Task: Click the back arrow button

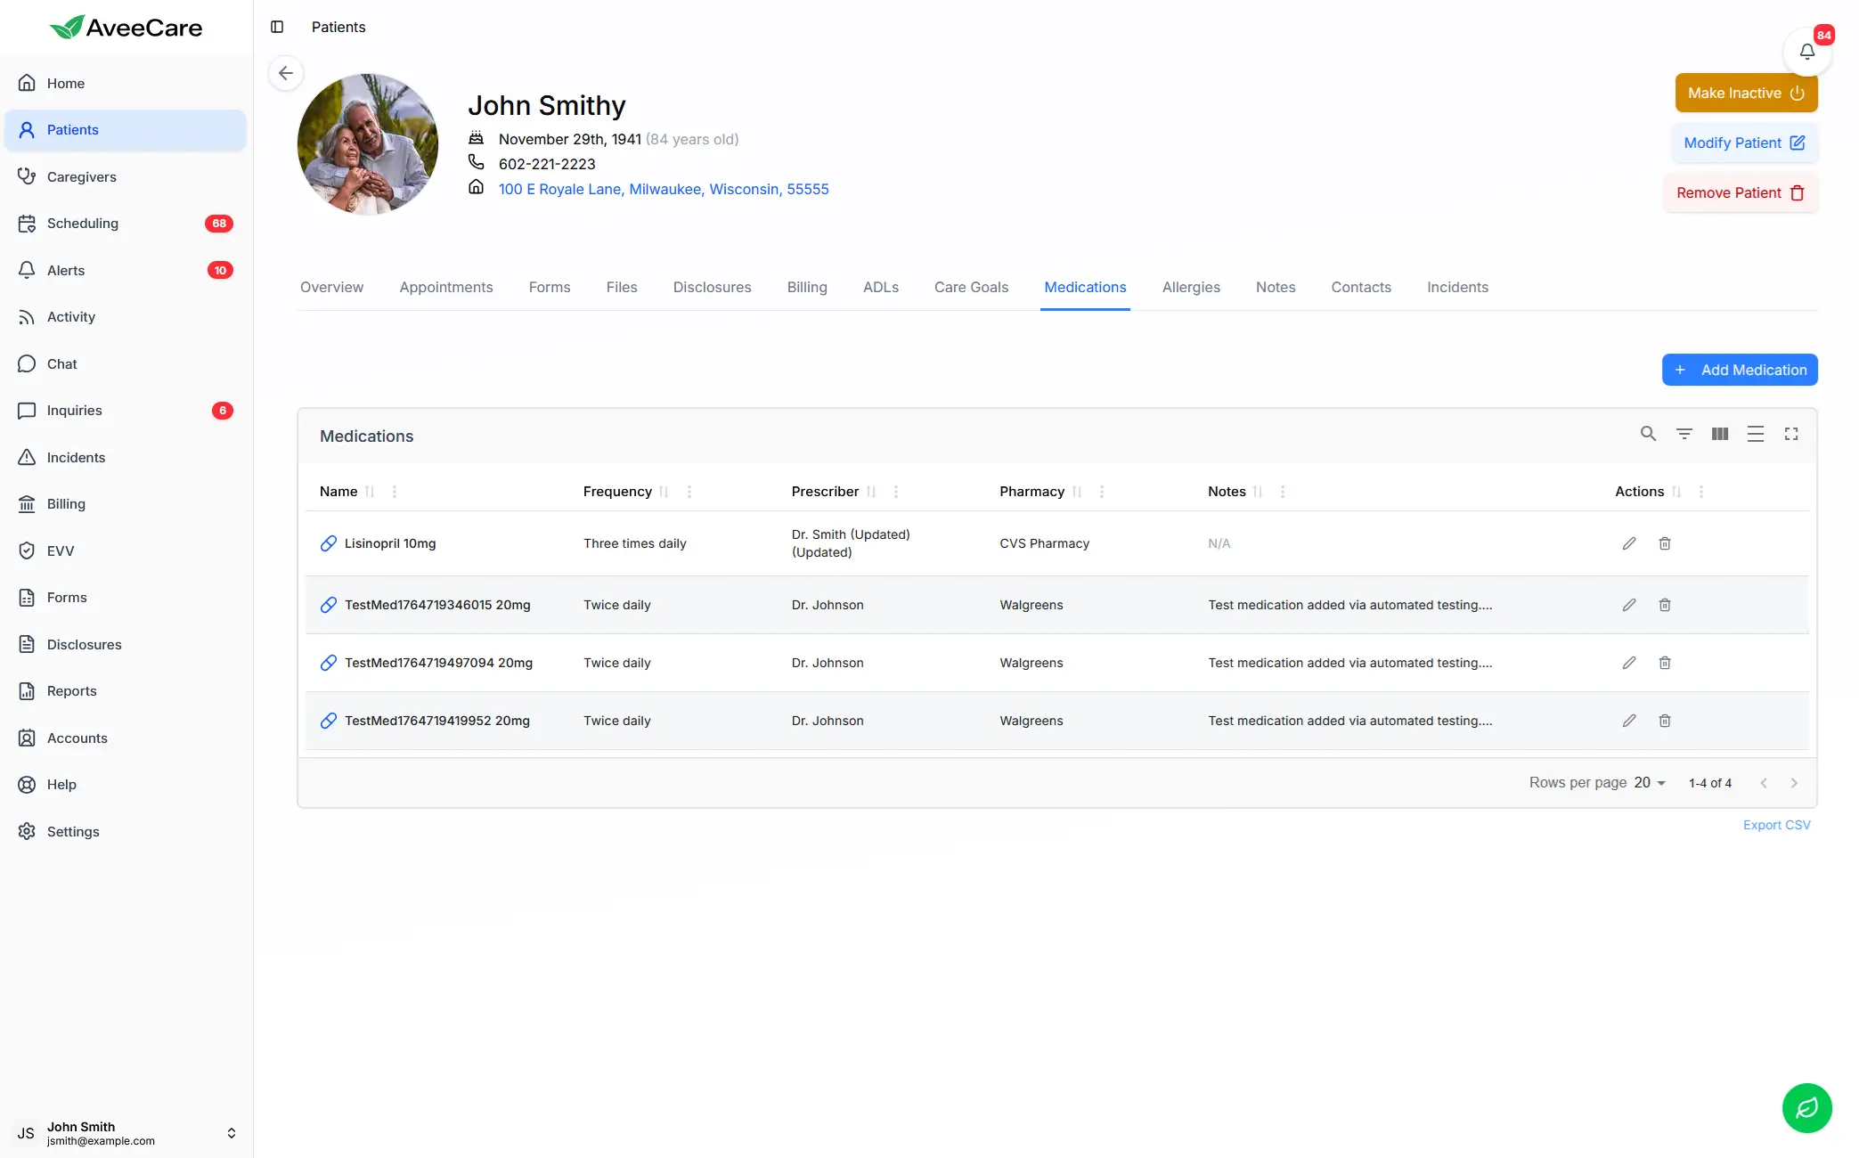Action: (286, 73)
